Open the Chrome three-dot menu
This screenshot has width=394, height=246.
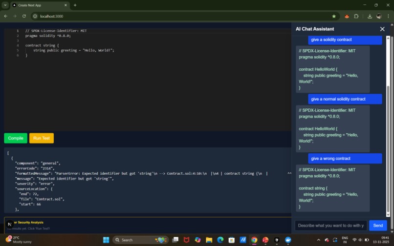[388, 16]
